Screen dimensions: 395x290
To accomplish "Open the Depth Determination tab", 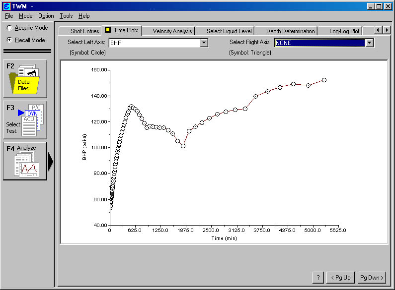I will 290,31.
